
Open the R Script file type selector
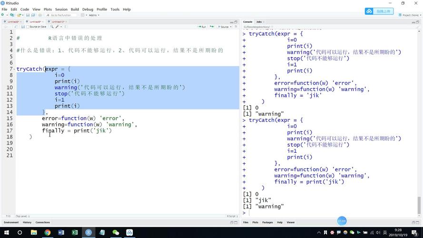tap(232, 216)
